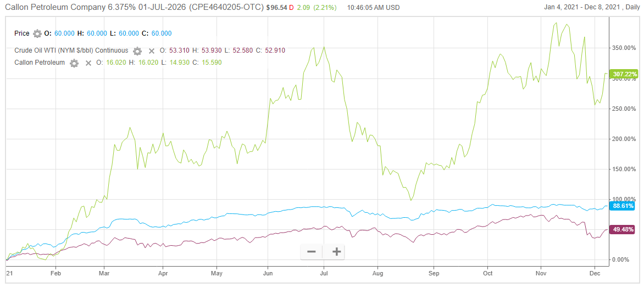
Task: Click the Price legend label
Action: tap(22, 33)
